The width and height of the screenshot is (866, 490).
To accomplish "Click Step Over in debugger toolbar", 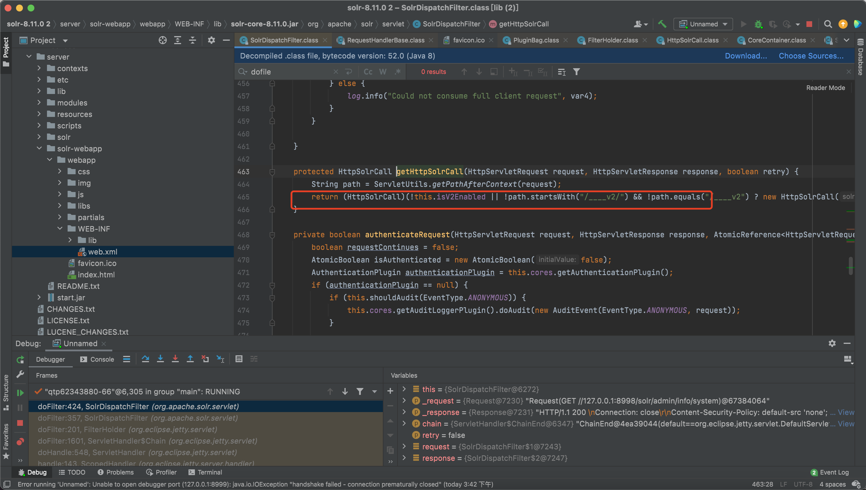I will tap(145, 359).
